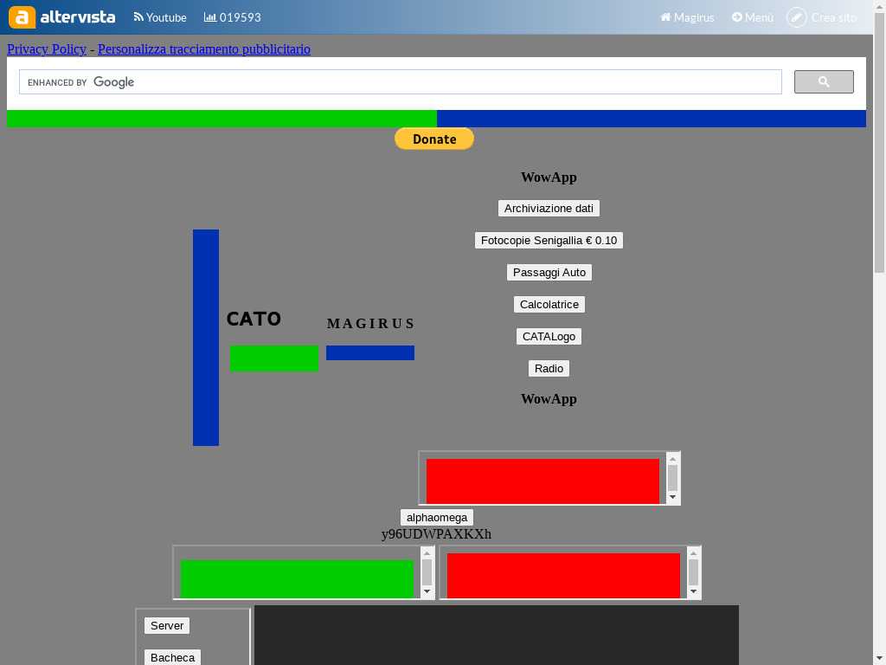
Task: Open the Menù dropdown in top bar
Action: point(752,17)
